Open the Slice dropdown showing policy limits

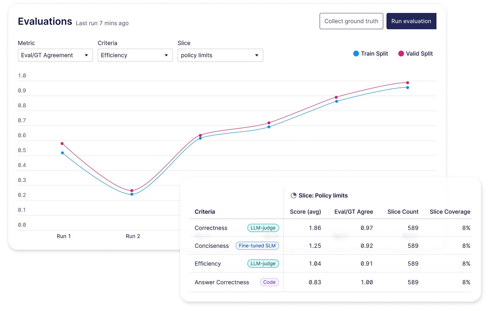point(220,55)
